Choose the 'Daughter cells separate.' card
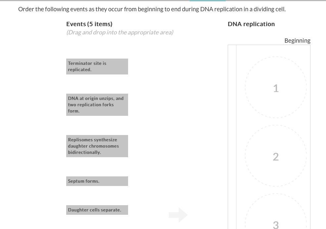Viewport: 326px width, 229px height. click(x=97, y=210)
